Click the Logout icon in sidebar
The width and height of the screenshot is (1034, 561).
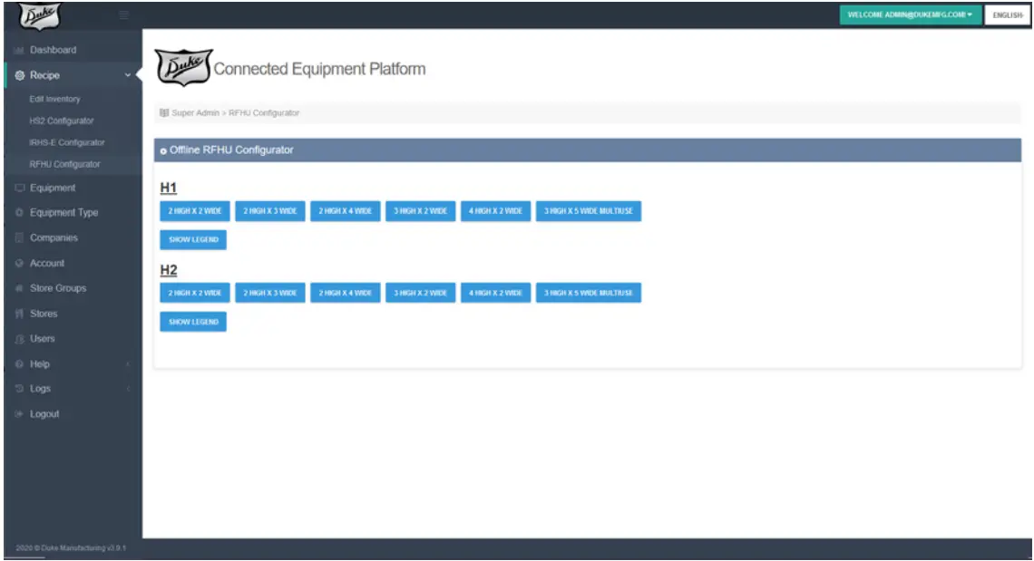point(19,414)
